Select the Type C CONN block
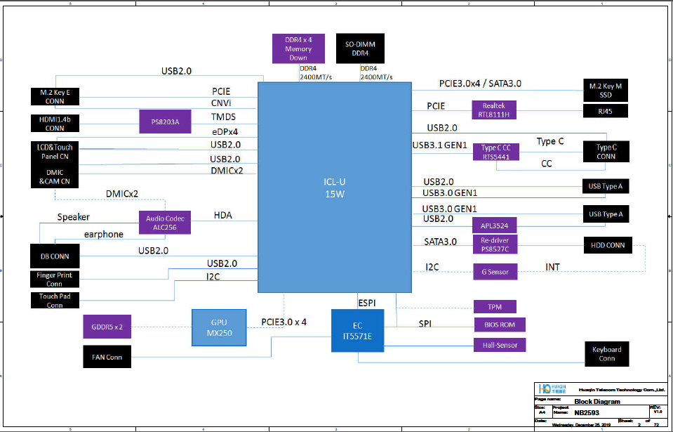This screenshot has height=432, width=673. point(606,152)
